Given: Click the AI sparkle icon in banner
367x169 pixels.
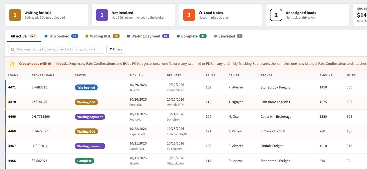Looking at the screenshot, I should (12, 64).
